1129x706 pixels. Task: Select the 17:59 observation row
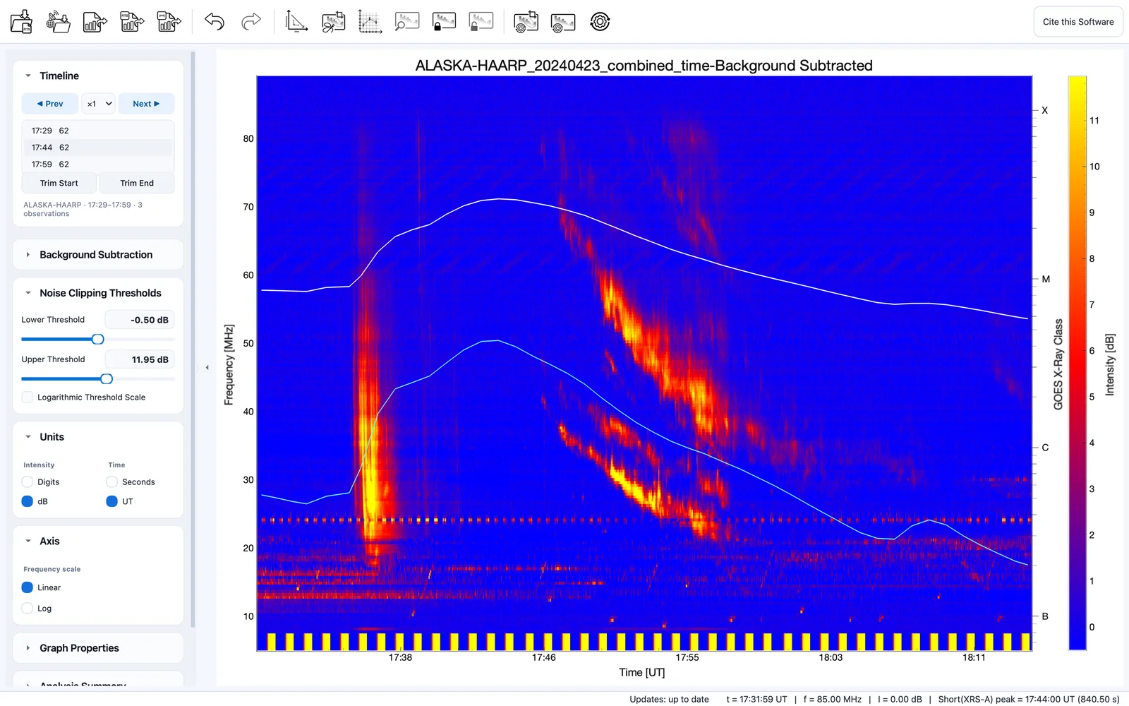[x=98, y=164]
